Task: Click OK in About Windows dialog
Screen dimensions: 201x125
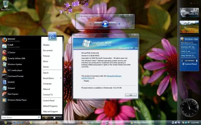Action: pos(131,95)
